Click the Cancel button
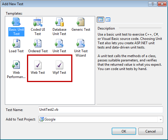Image resolution: width=168 pixels, height=140 pixels. click(150, 131)
